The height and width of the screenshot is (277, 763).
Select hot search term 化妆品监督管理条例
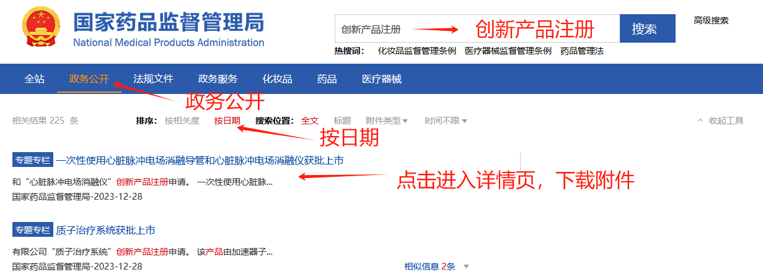417,51
